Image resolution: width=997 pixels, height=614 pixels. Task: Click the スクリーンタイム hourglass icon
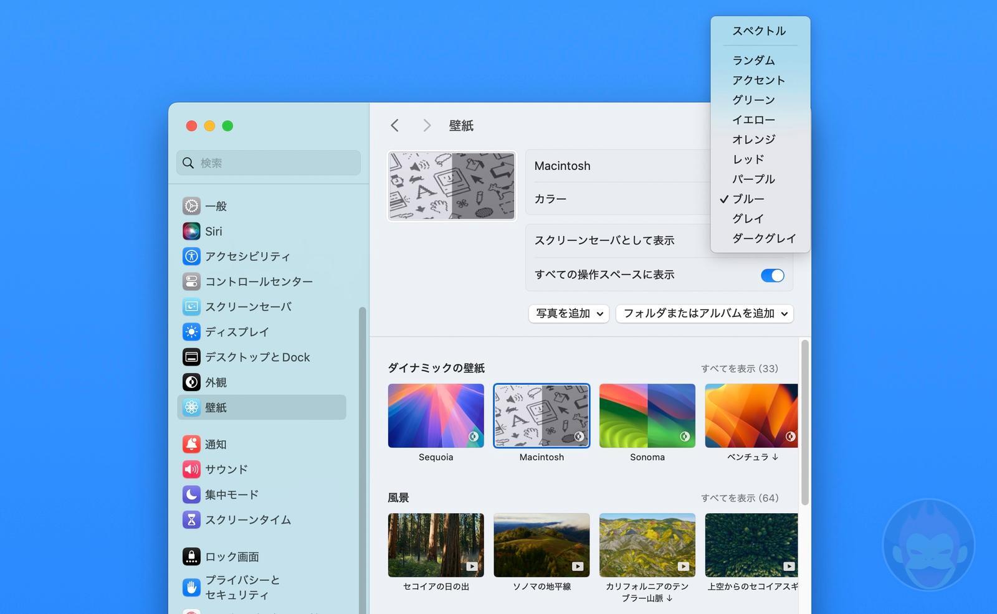[x=191, y=519]
